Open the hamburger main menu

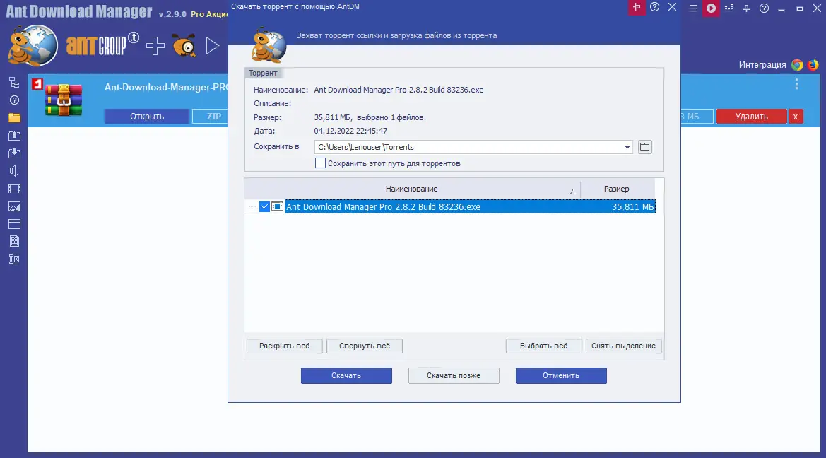693,8
